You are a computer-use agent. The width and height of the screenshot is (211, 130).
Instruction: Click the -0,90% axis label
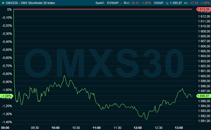click(7, 82)
